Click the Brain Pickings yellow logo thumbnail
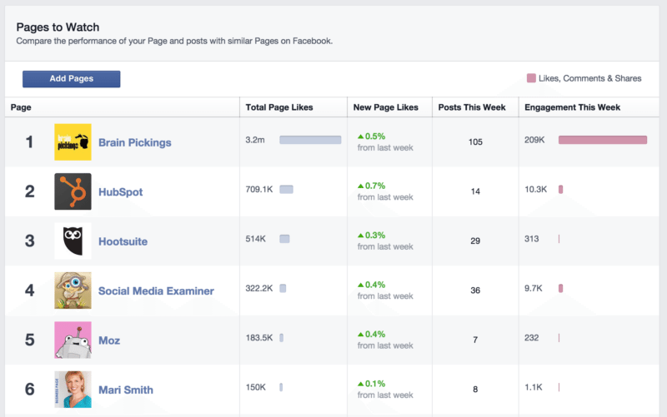667x417 pixels. 73,141
